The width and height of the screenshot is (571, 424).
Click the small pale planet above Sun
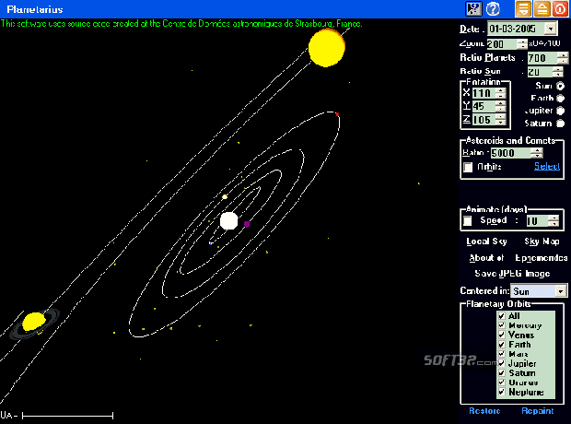point(225,197)
